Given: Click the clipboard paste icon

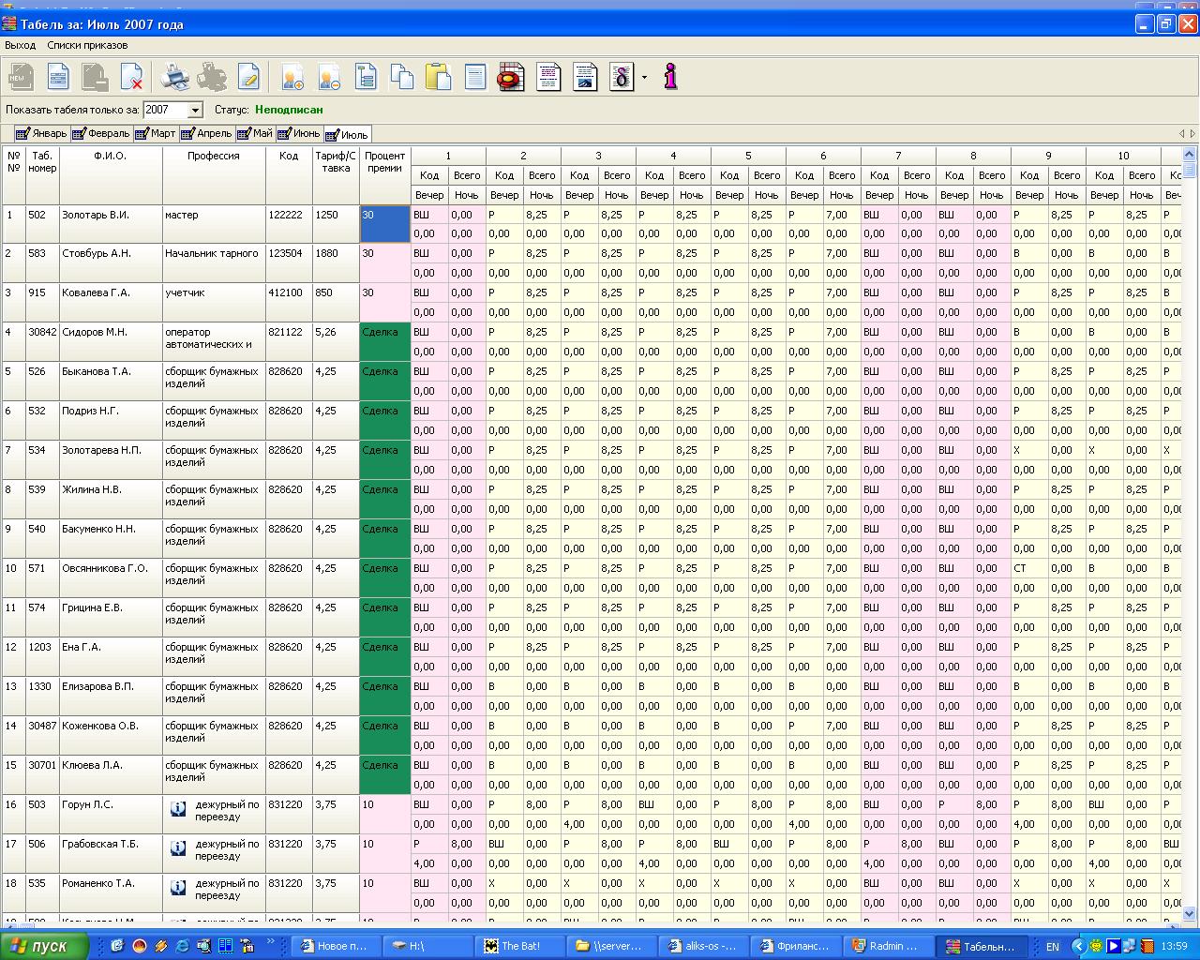Looking at the screenshot, I should [x=438, y=77].
